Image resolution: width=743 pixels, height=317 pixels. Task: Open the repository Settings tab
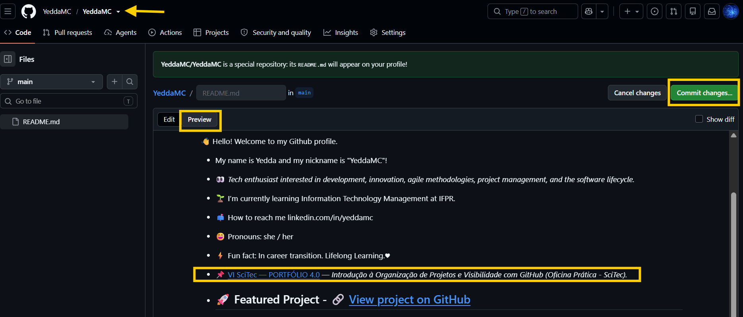[388, 33]
